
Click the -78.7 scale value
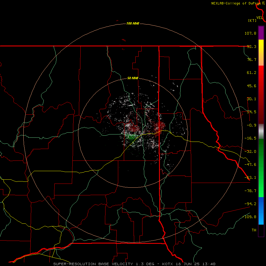(x=250, y=191)
